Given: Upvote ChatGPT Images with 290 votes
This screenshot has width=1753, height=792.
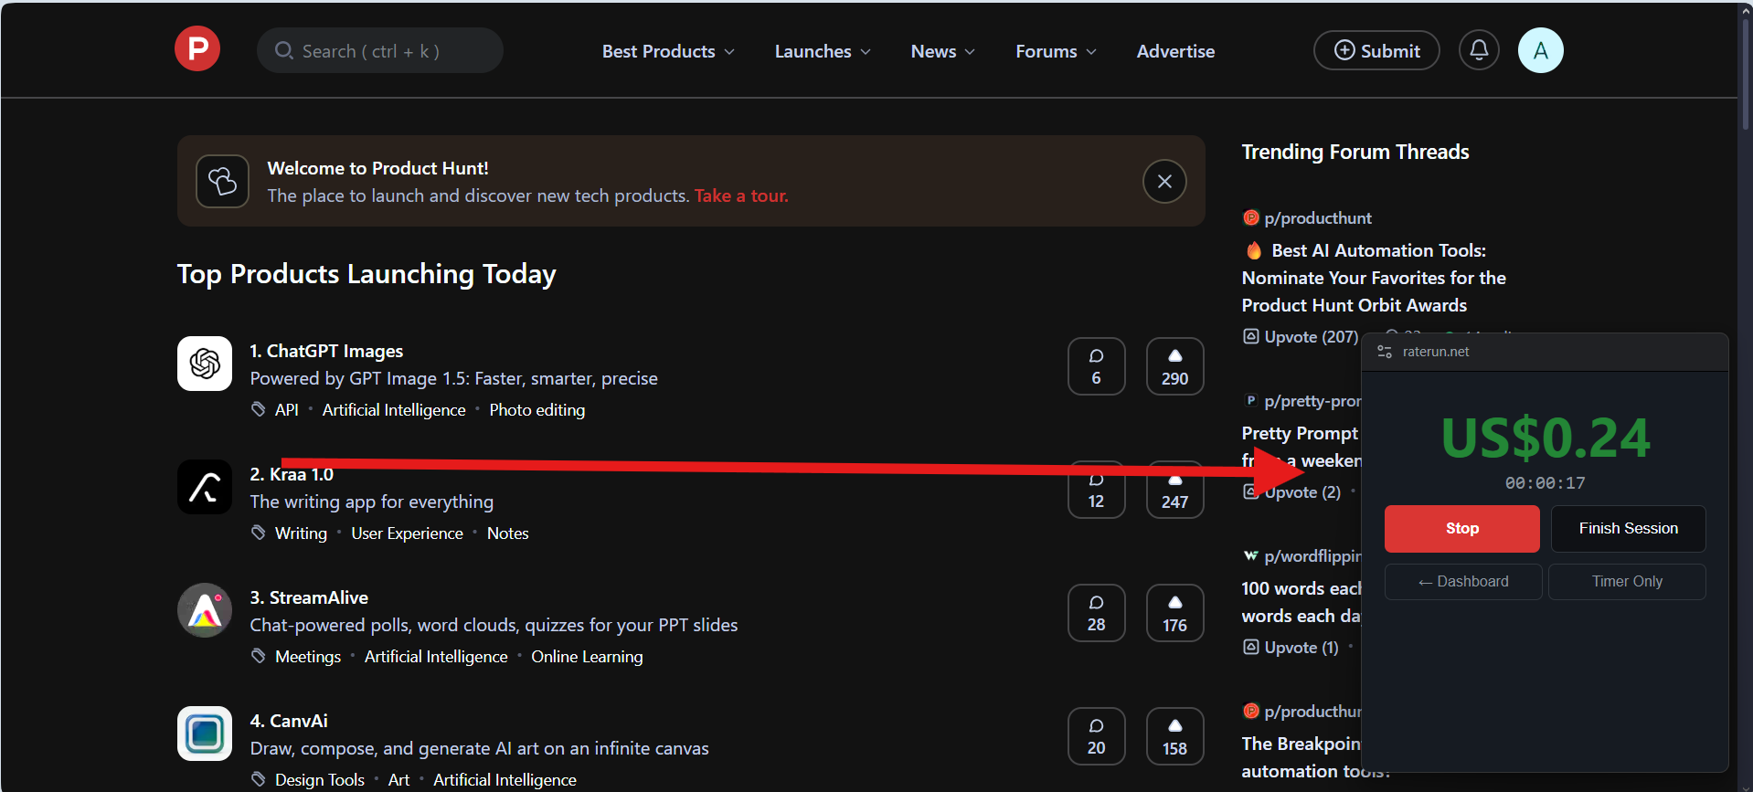Looking at the screenshot, I should point(1175,366).
